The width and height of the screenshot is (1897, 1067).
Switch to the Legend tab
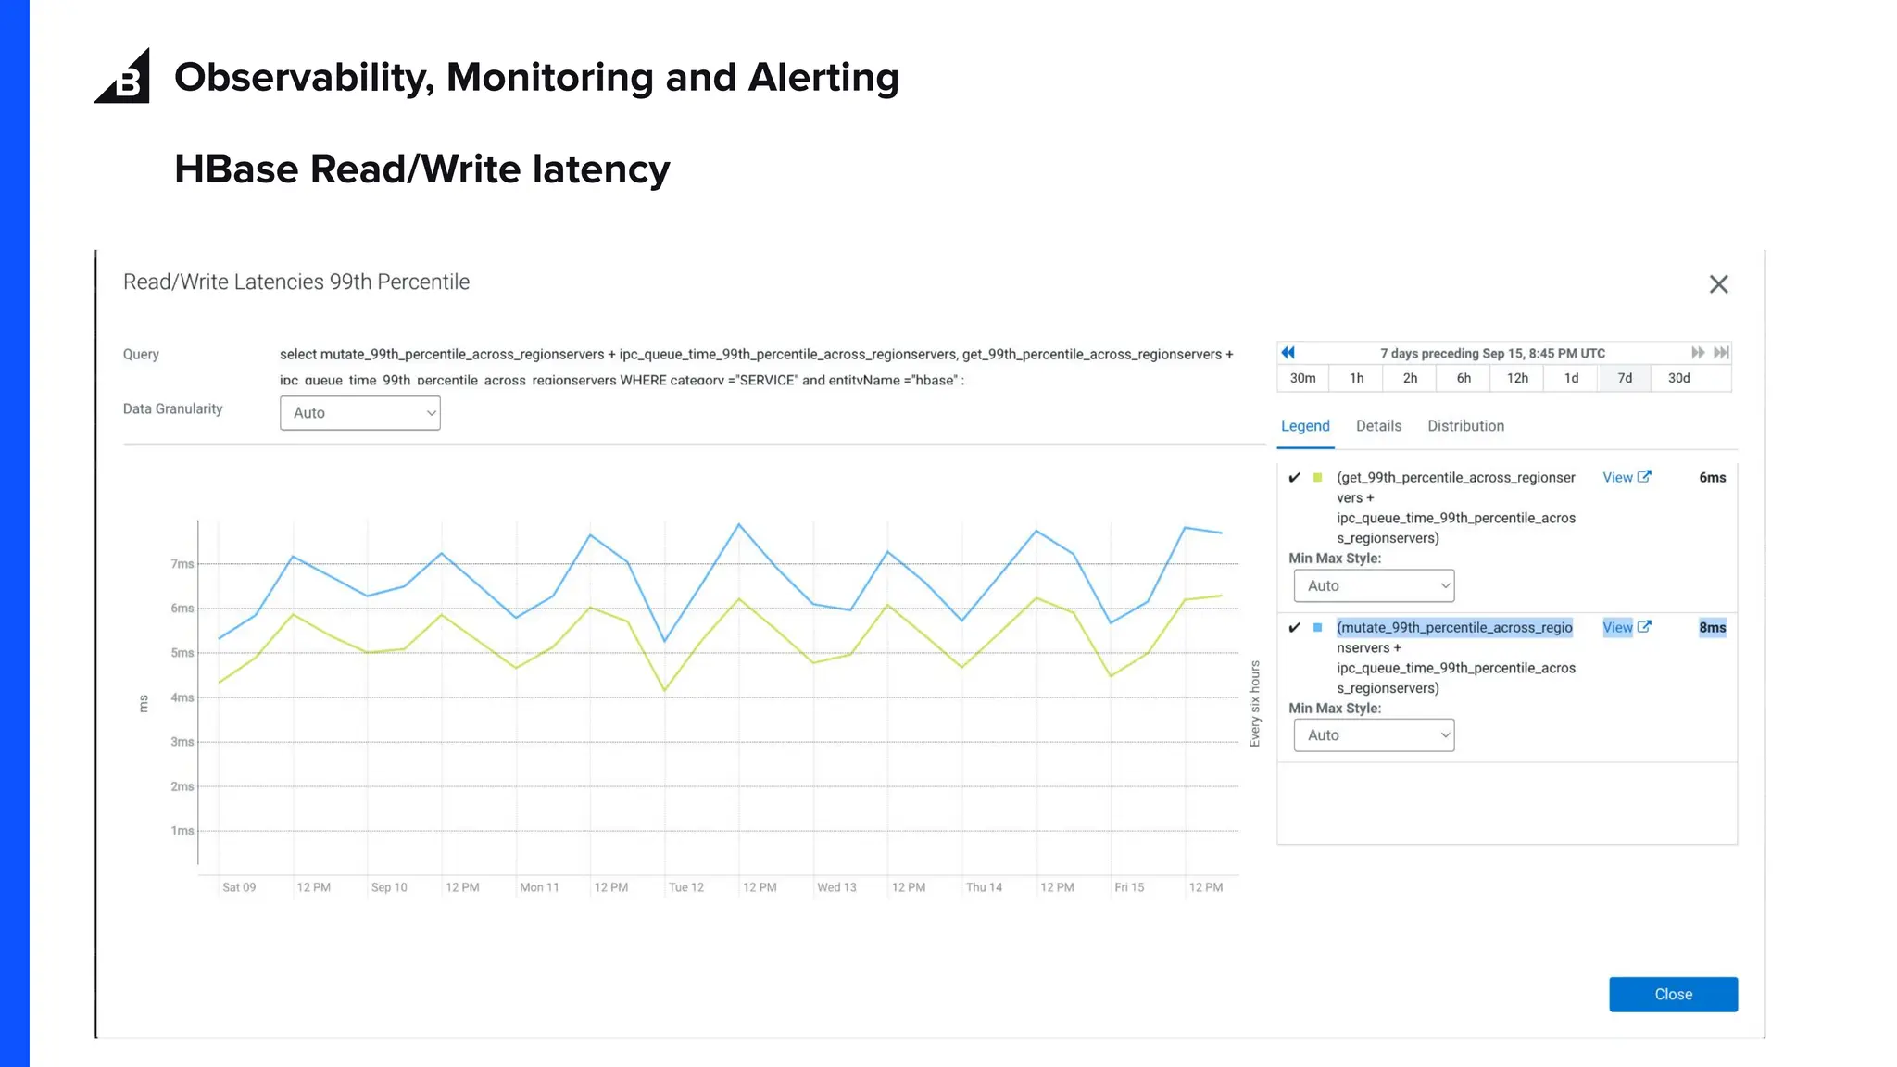(x=1305, y=426)
